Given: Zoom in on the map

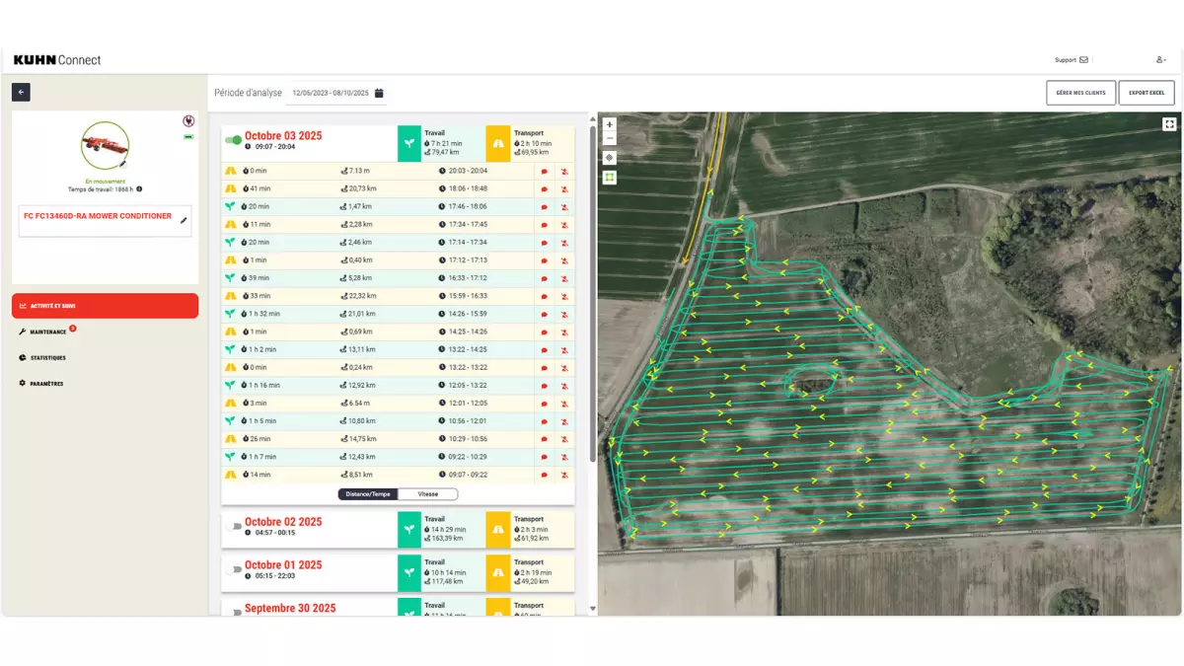Looking at the screenshot, I should tap(609, 125).
